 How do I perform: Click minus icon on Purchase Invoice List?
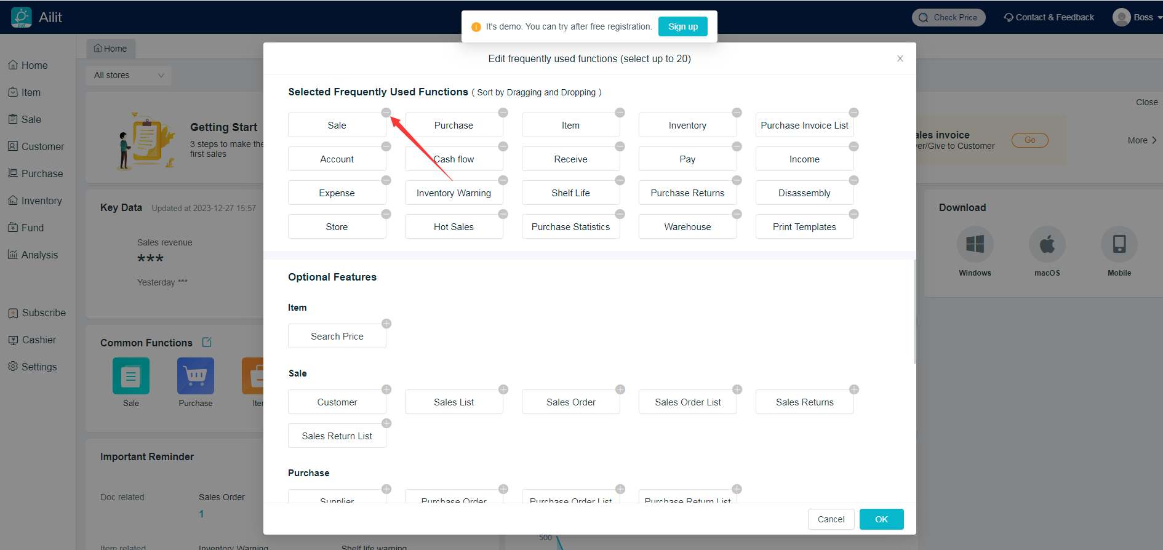click(x=853, y=113)
